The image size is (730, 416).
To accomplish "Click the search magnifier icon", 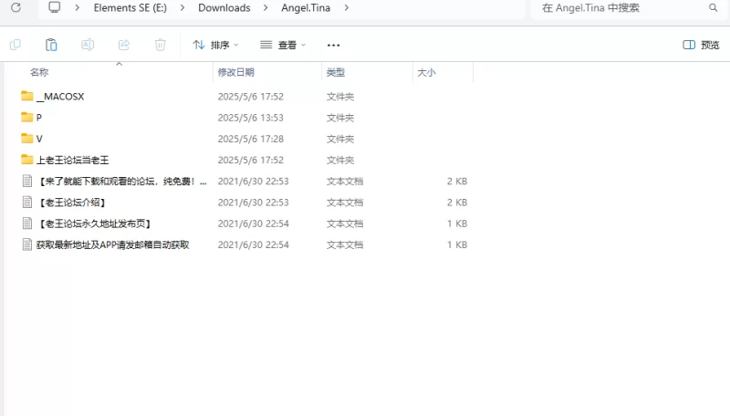I will [x=714, y=7].
